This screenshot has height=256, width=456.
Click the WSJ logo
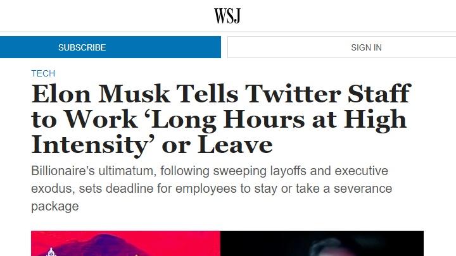point(227,16)
